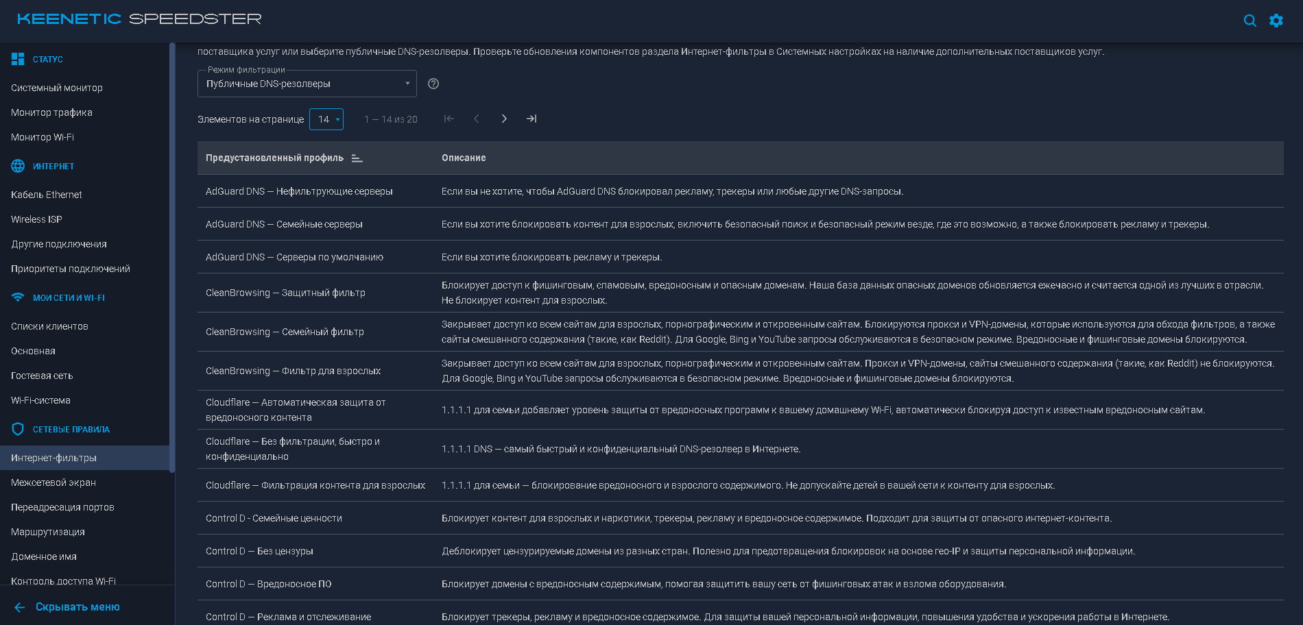Click the ИНТЕРНЕТ section heading
Screen dimensions: 1303x625
[x=53, y=167]
